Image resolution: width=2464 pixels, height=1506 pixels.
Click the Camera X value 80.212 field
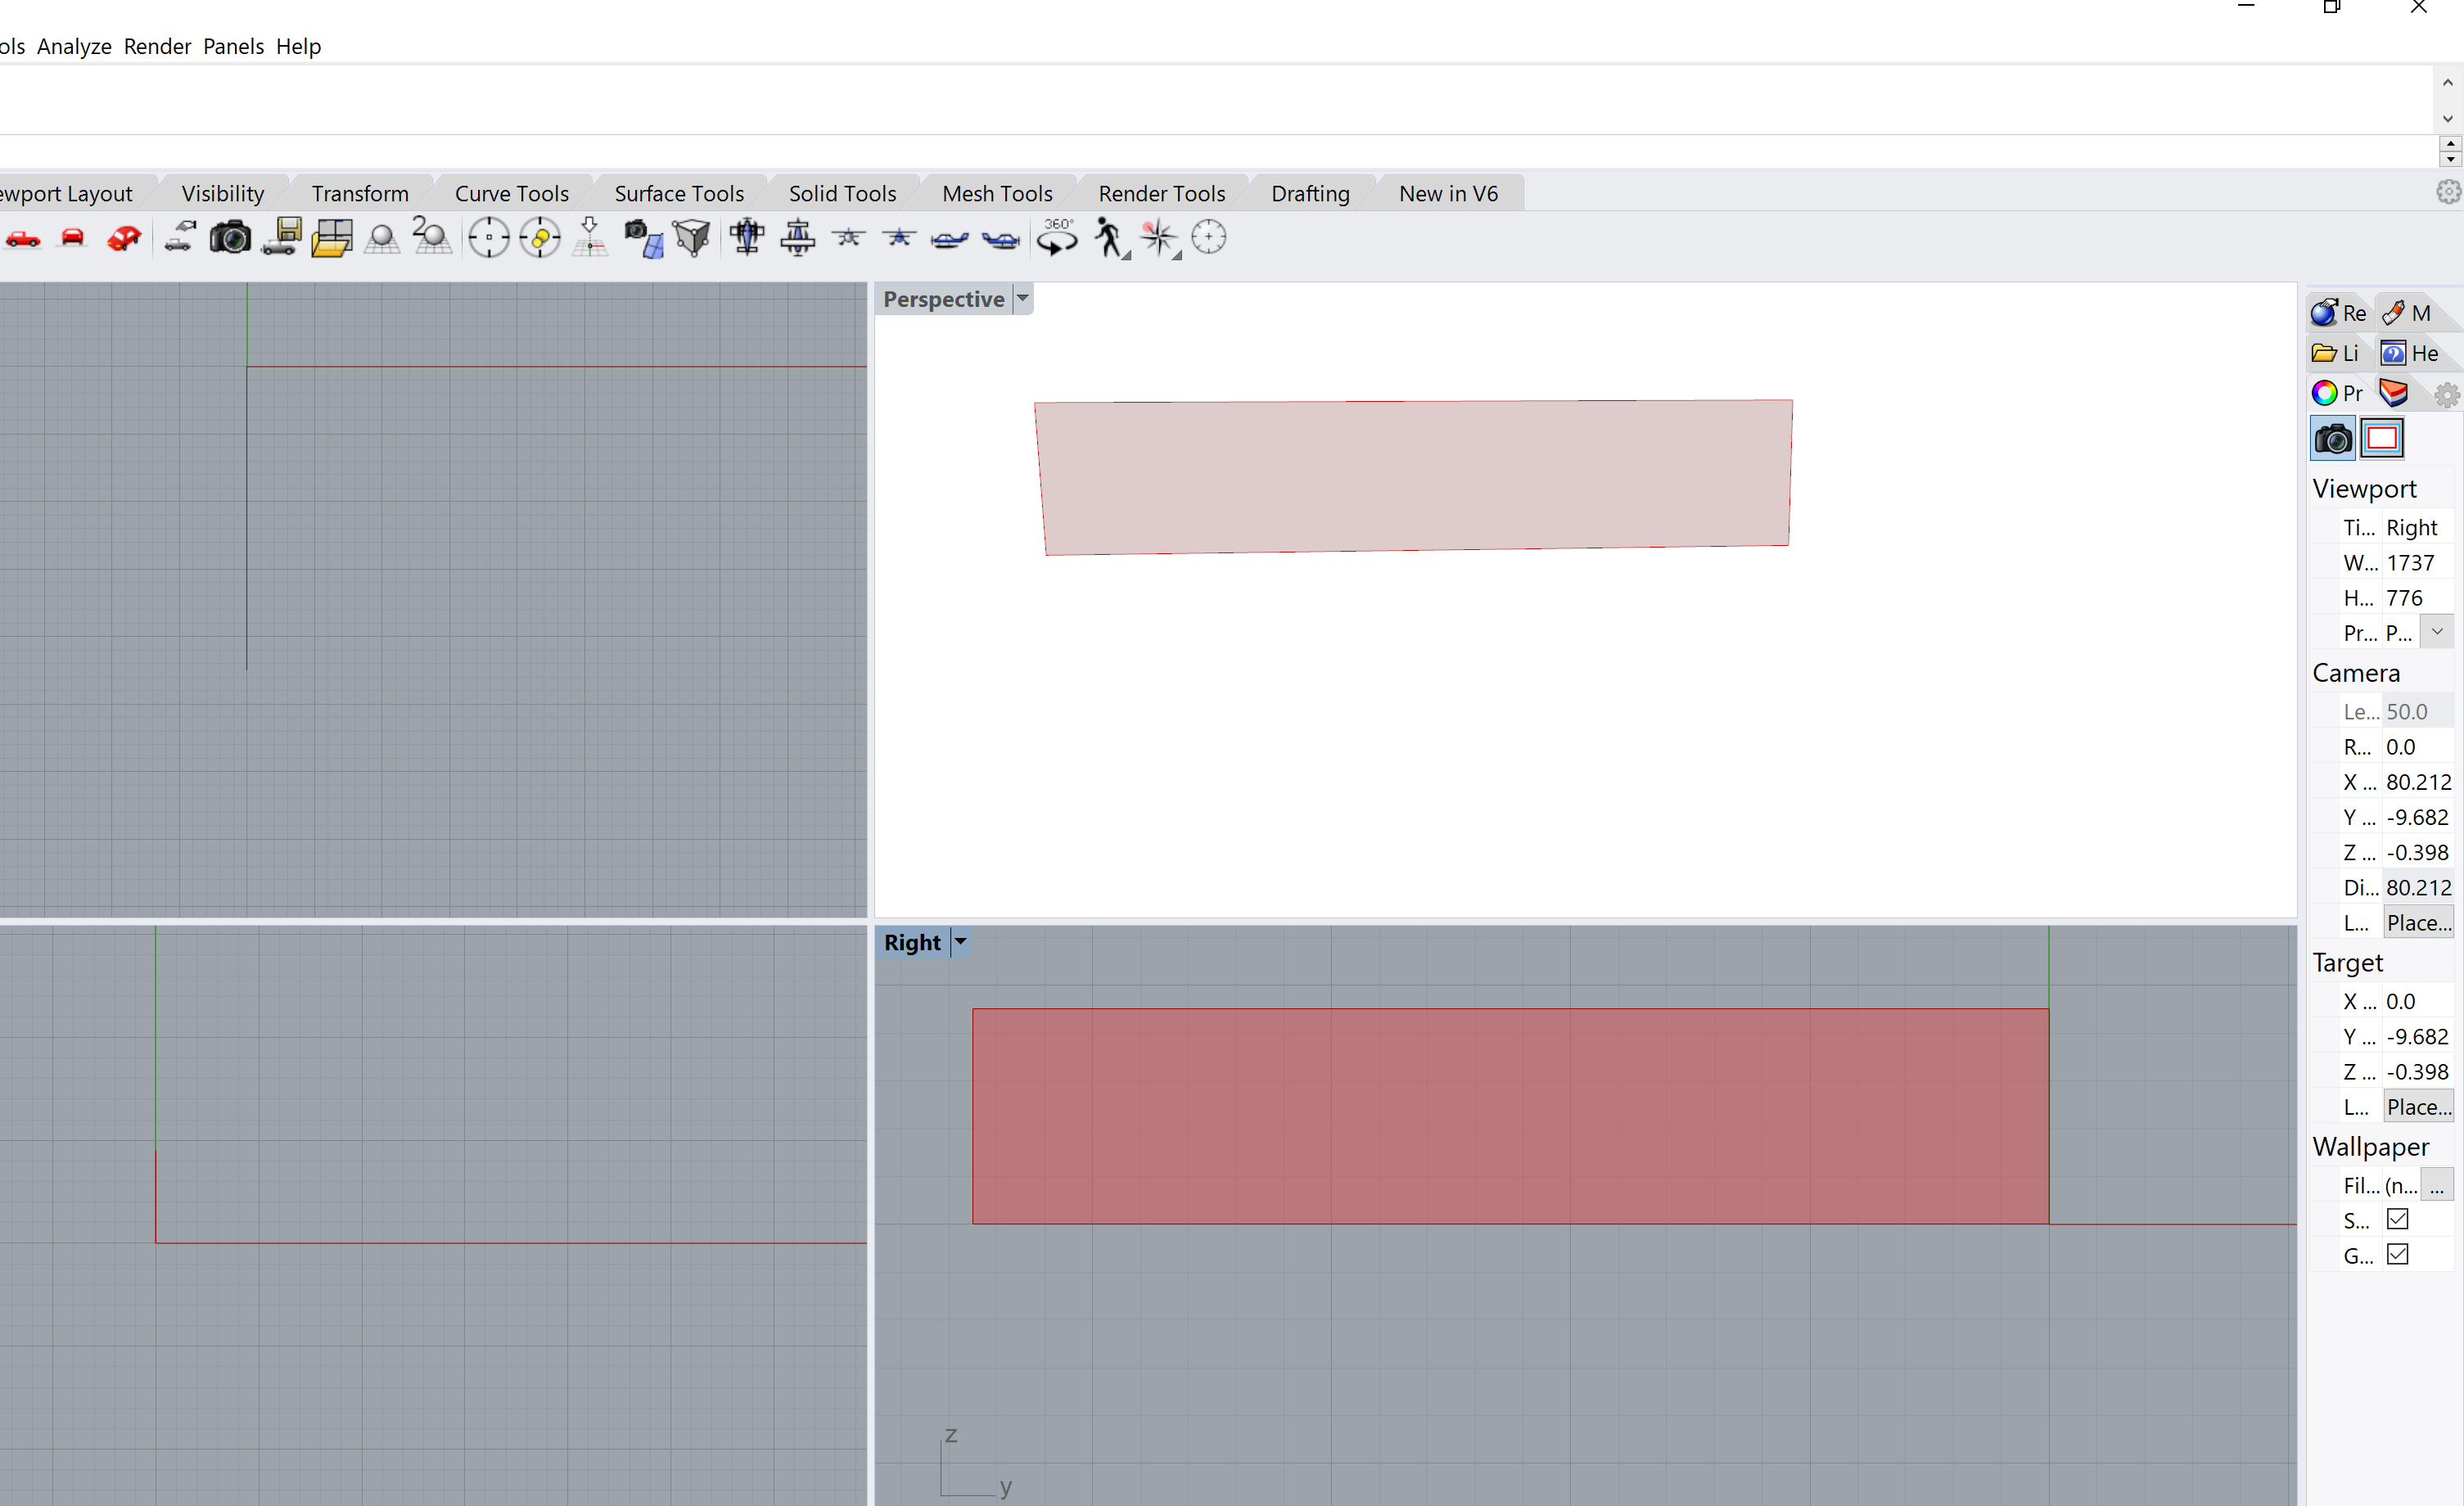point(2417,782)
